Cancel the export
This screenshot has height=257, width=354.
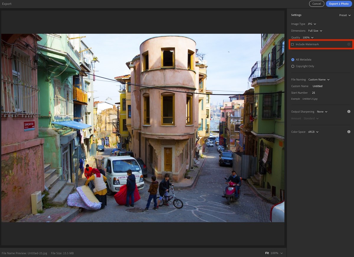[x=317, y=4]
